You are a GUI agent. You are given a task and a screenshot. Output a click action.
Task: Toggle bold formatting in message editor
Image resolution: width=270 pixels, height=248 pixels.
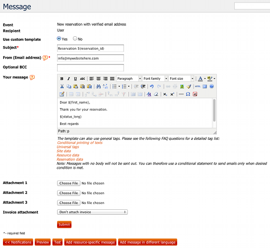[62, 79]
